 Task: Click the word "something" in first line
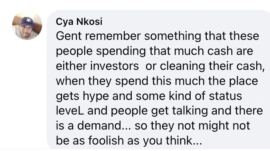click(173, 36)
